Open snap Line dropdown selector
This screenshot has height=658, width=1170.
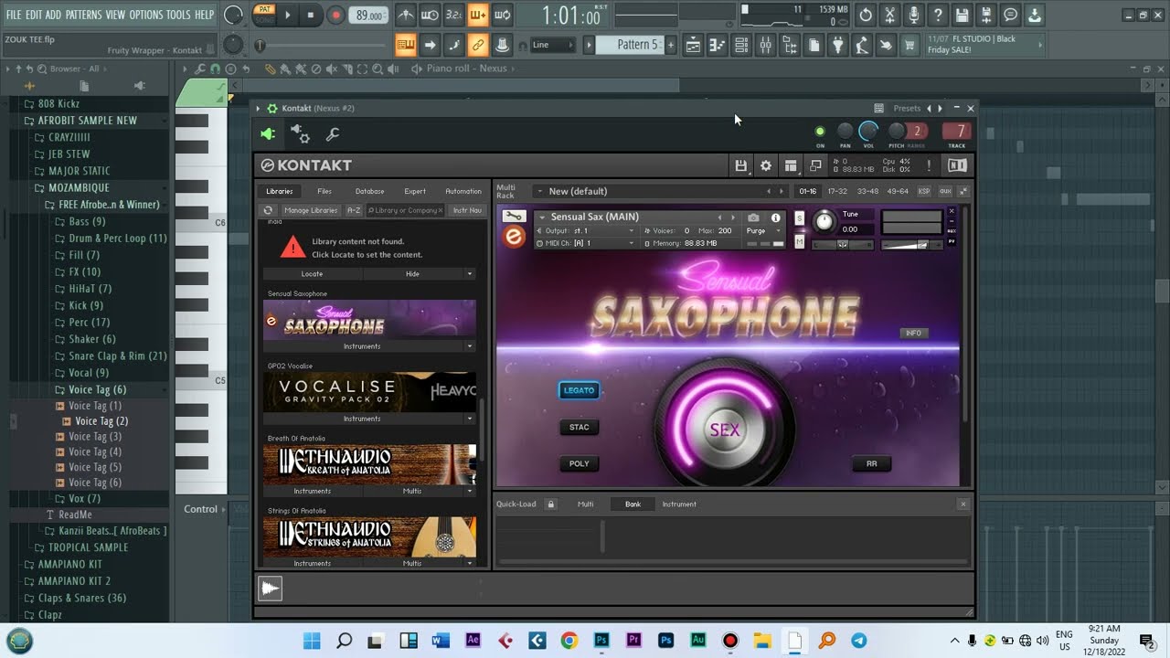tap(553, 45)
